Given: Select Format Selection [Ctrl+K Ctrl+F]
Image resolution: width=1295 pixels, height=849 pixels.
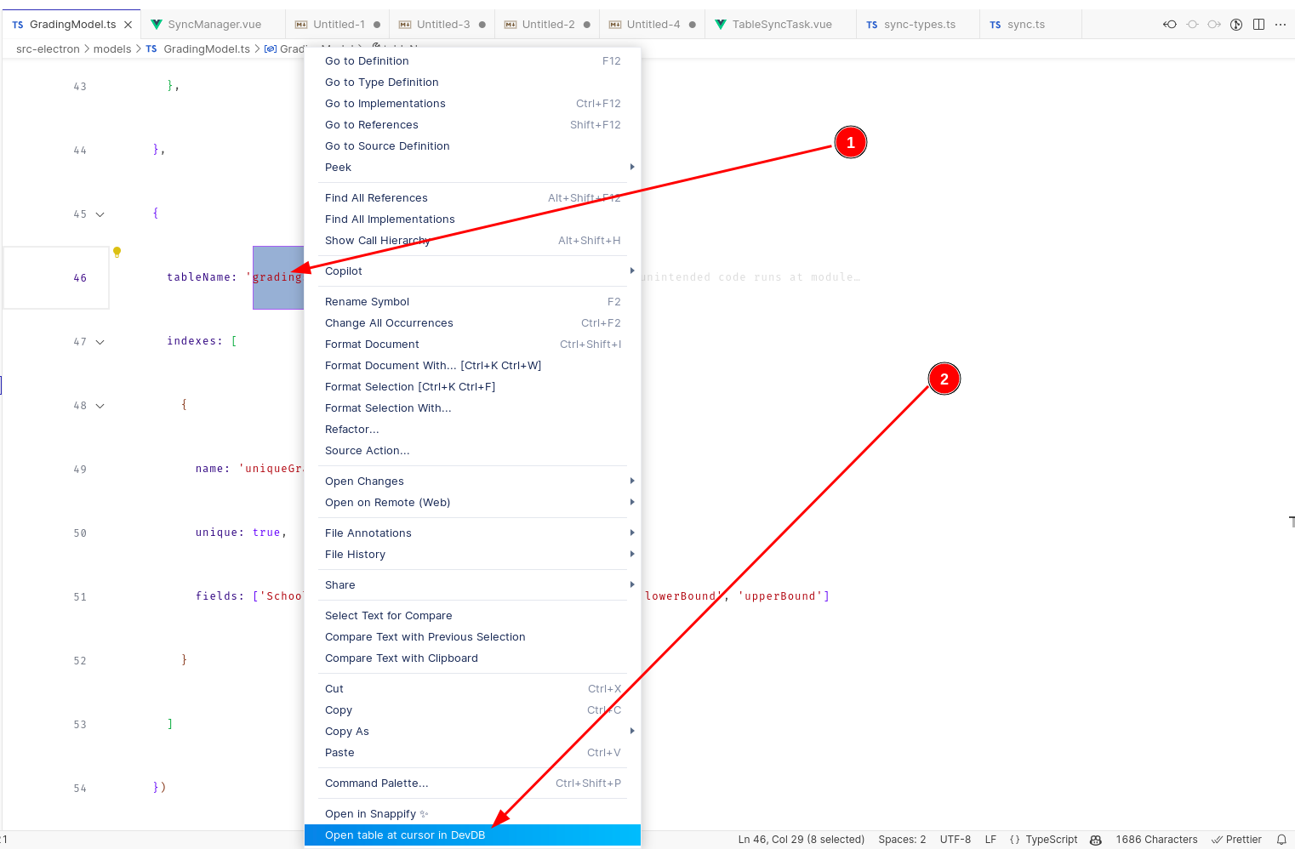Looking at the screenshot, I should tap(473, 387).
